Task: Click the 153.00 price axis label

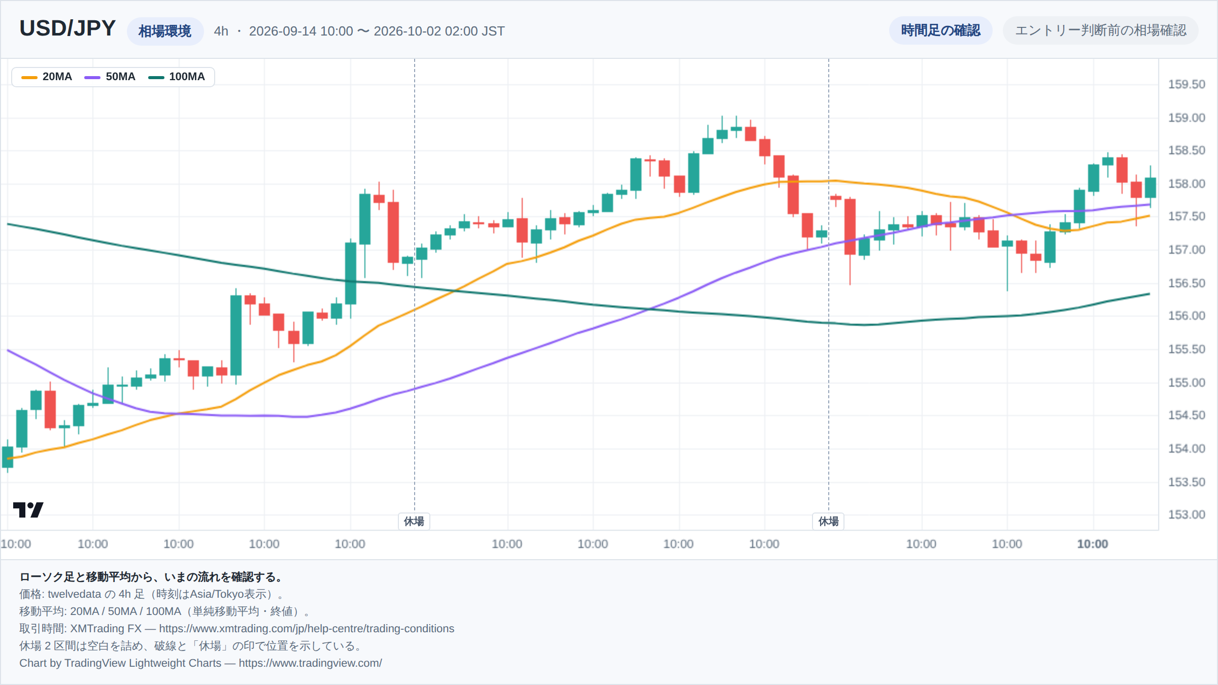Action: tap(1187, 515)
